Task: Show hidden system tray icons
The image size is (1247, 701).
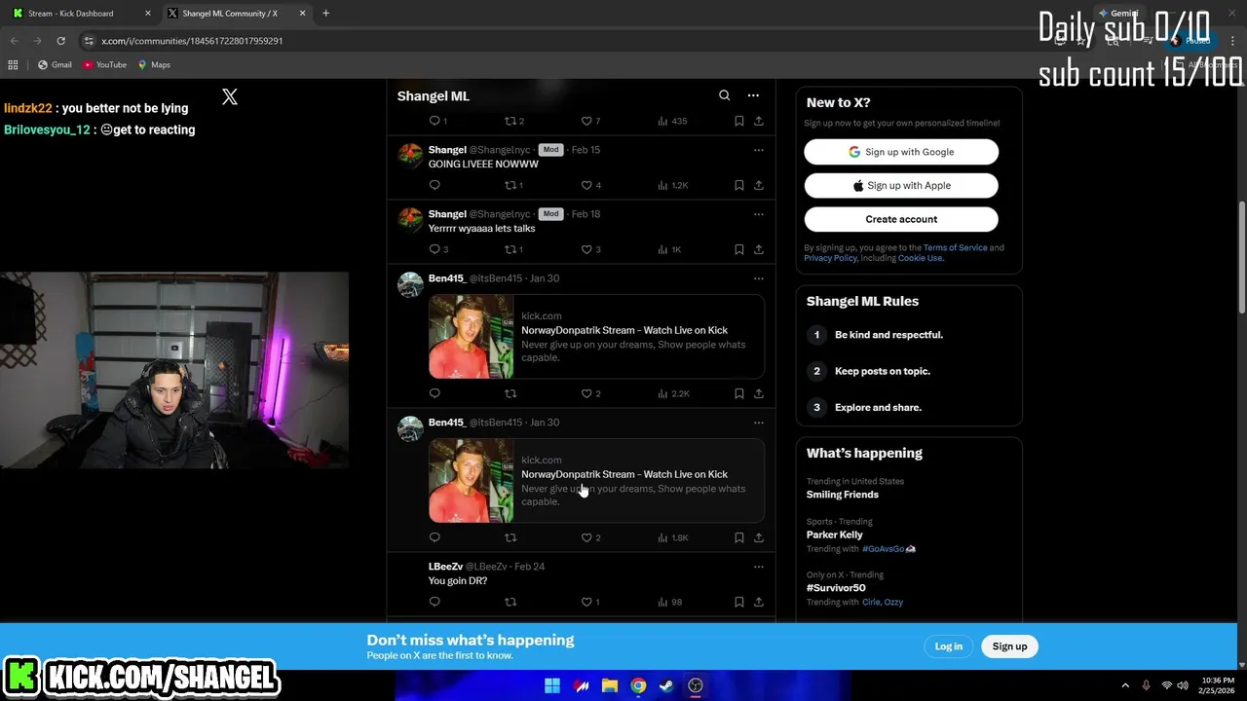Action: (x=1125, y=685)
